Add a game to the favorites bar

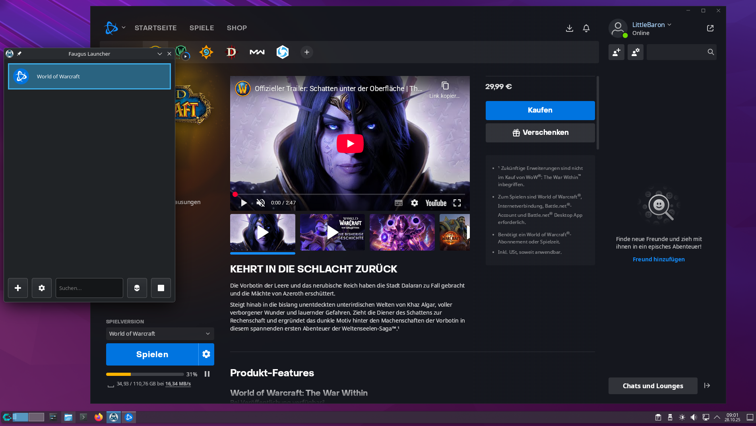306,52
